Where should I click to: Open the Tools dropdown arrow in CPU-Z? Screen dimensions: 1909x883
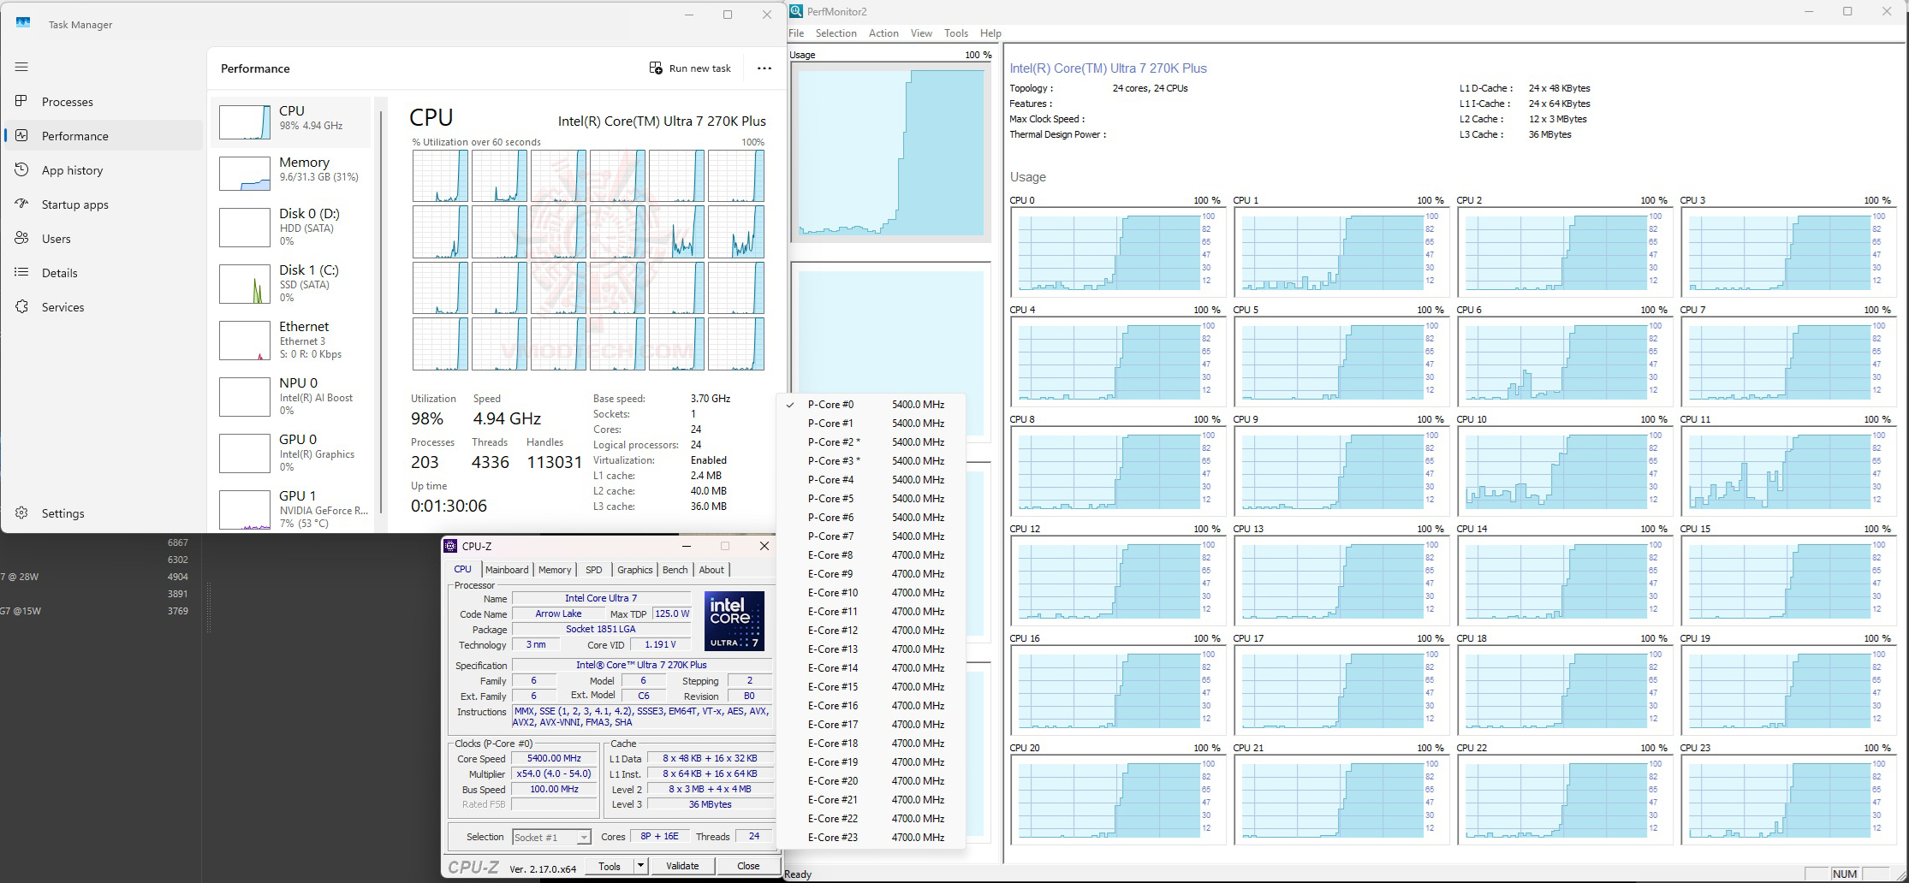click(639, 866)
